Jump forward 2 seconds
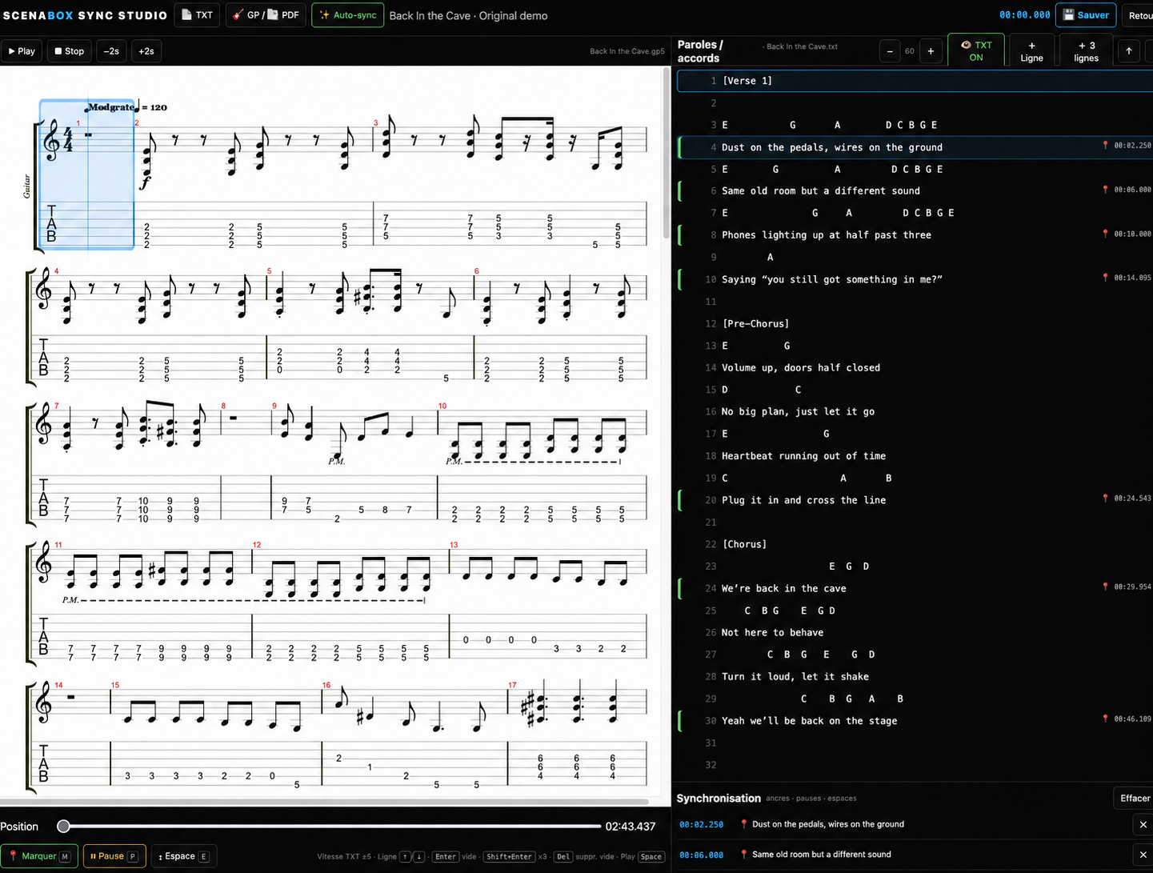The width and height of the screenshot is (1153, 873). 146,51
